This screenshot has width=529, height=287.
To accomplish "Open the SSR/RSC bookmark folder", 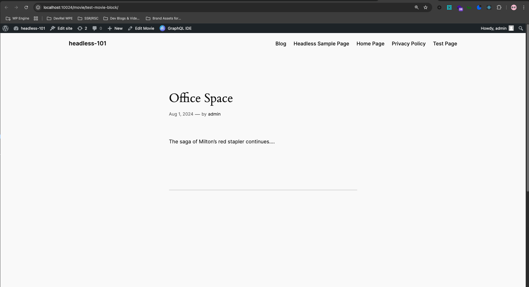I will pos(88,18).
